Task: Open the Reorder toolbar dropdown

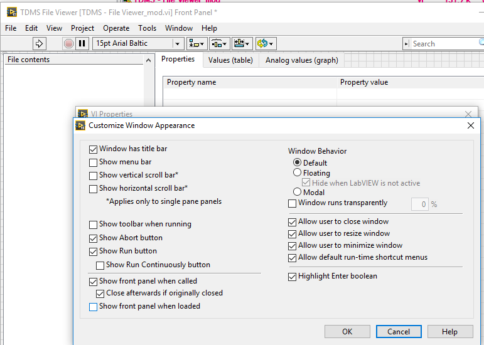Action: coord(266,43)
